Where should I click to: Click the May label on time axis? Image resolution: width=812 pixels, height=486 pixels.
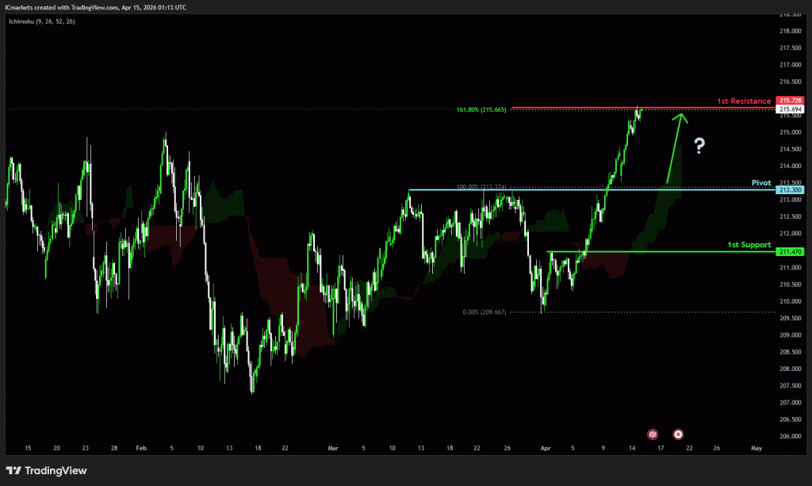[755, 448]
